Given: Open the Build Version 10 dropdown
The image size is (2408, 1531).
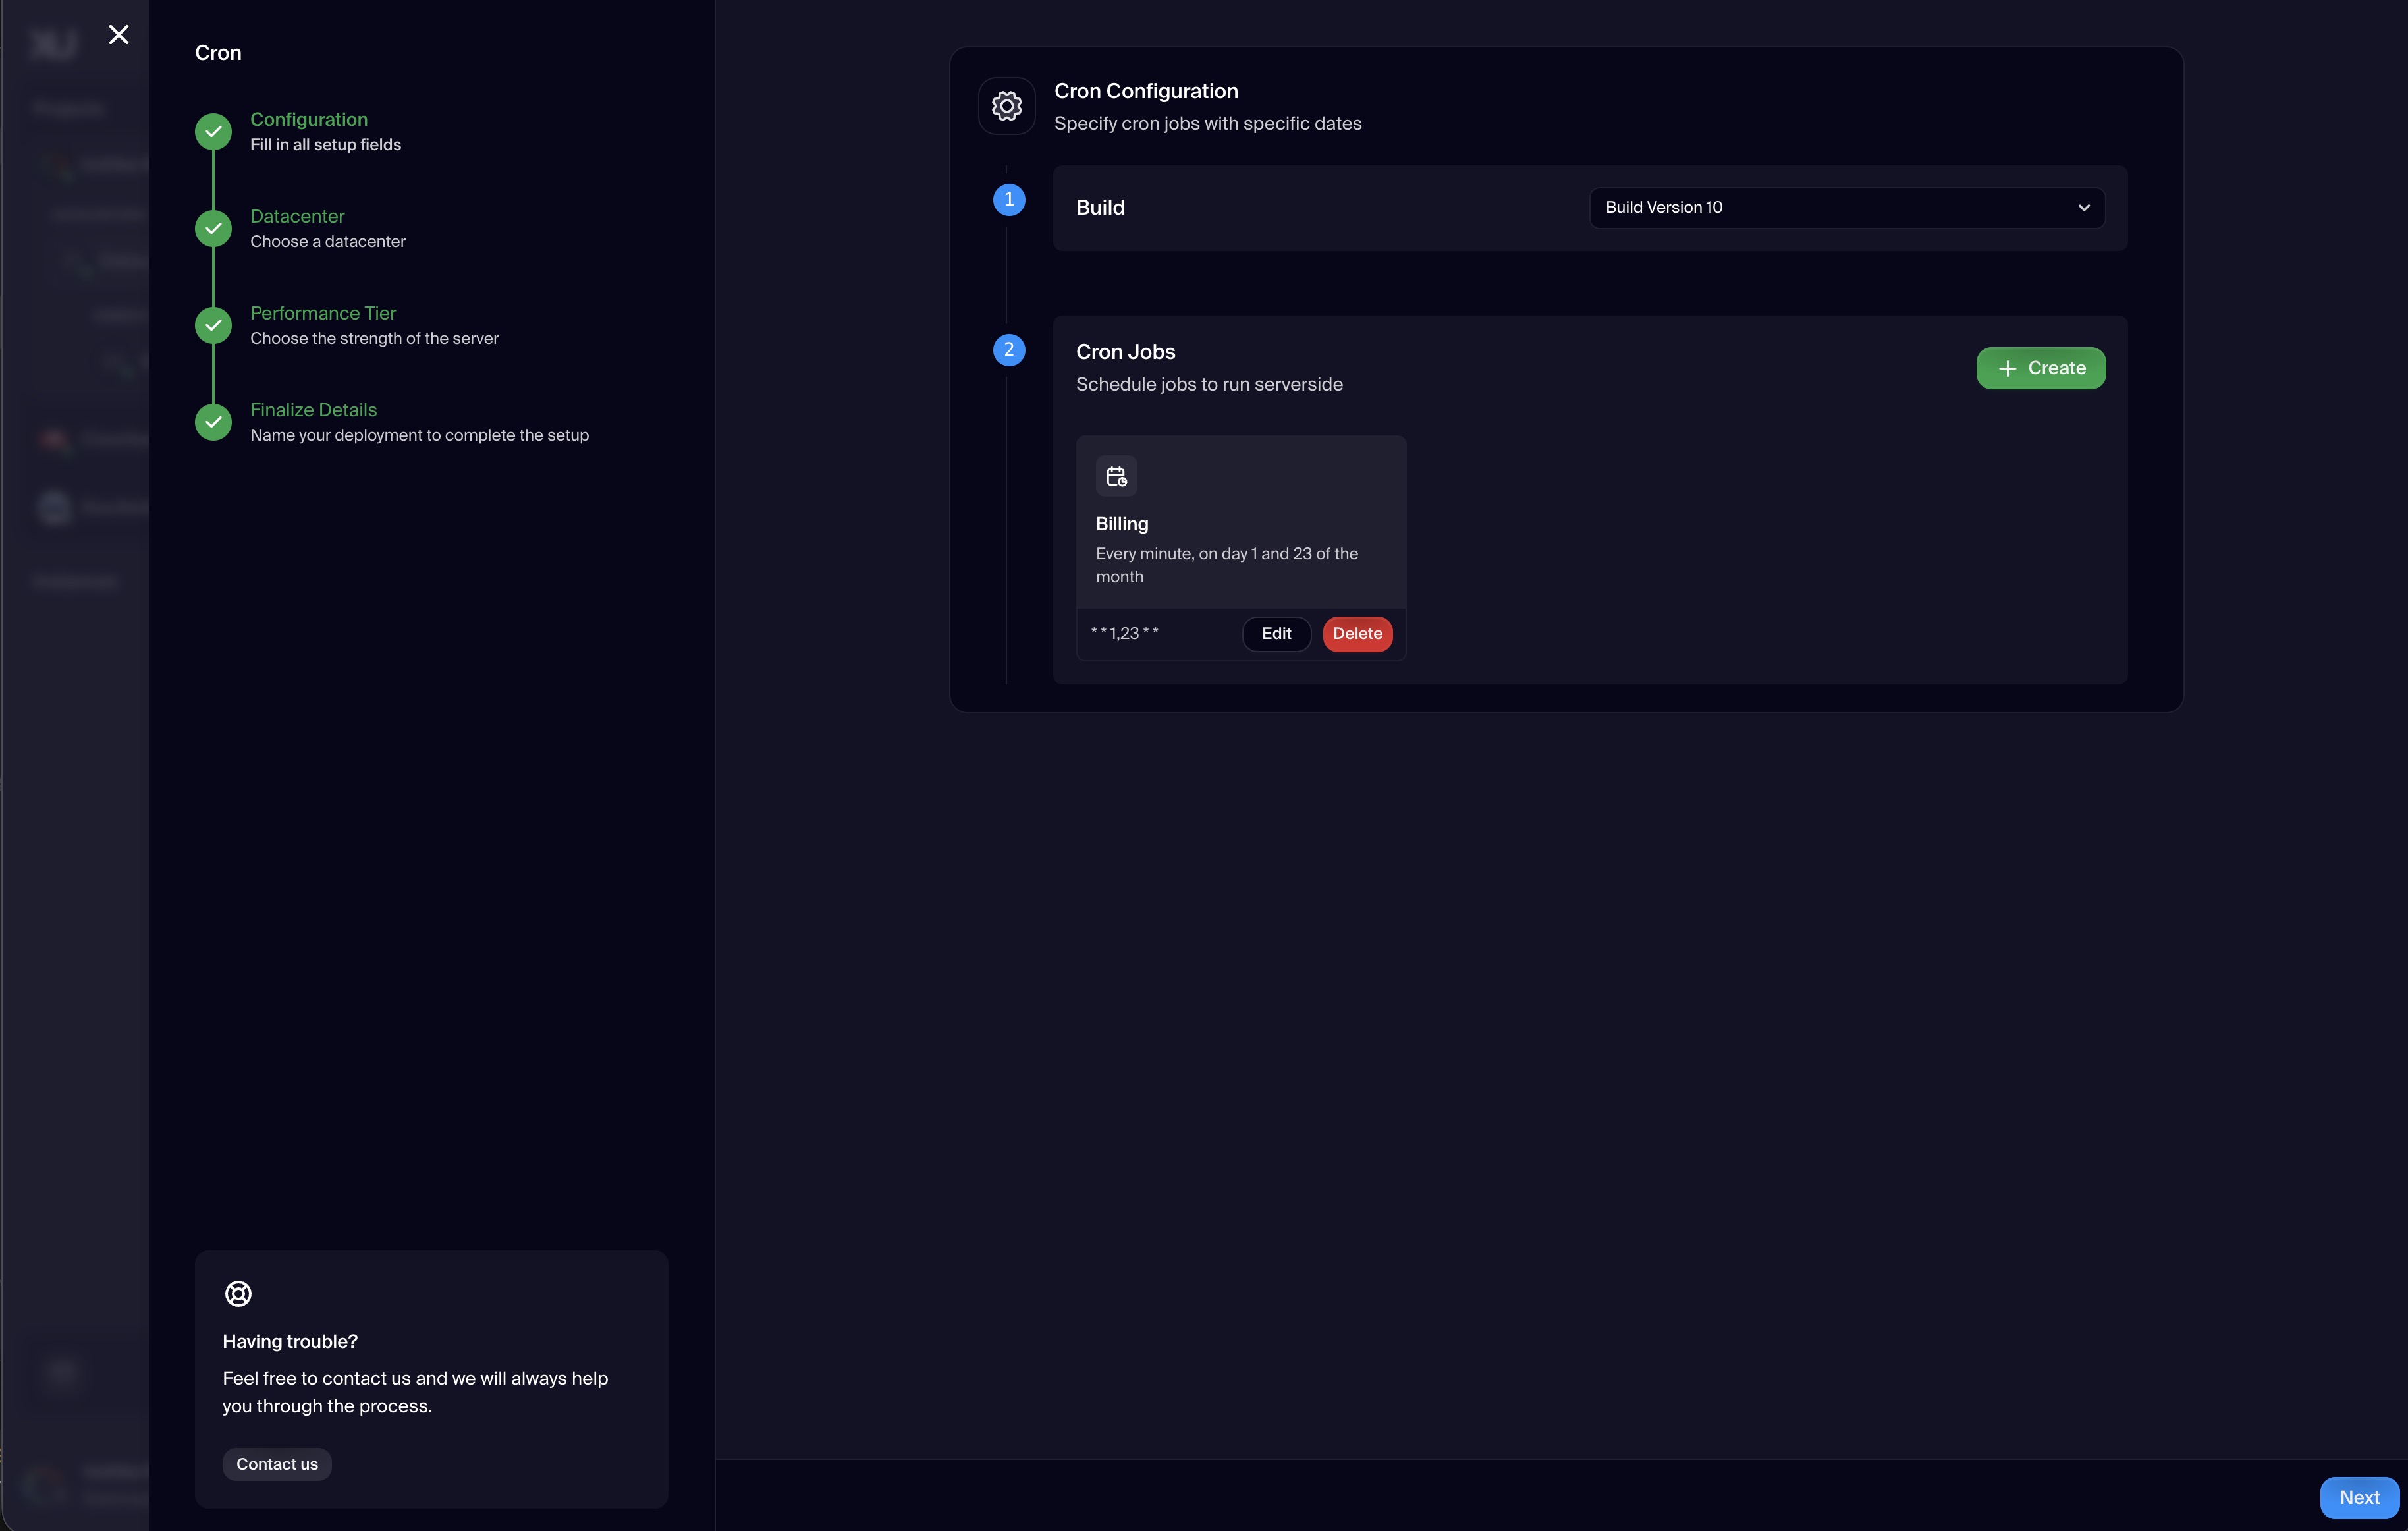Looking at the screenshot, I should pyautogui.click(x=1830, y=208).
